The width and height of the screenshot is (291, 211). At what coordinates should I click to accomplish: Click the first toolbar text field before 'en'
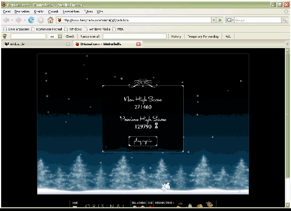pos(28,36)
